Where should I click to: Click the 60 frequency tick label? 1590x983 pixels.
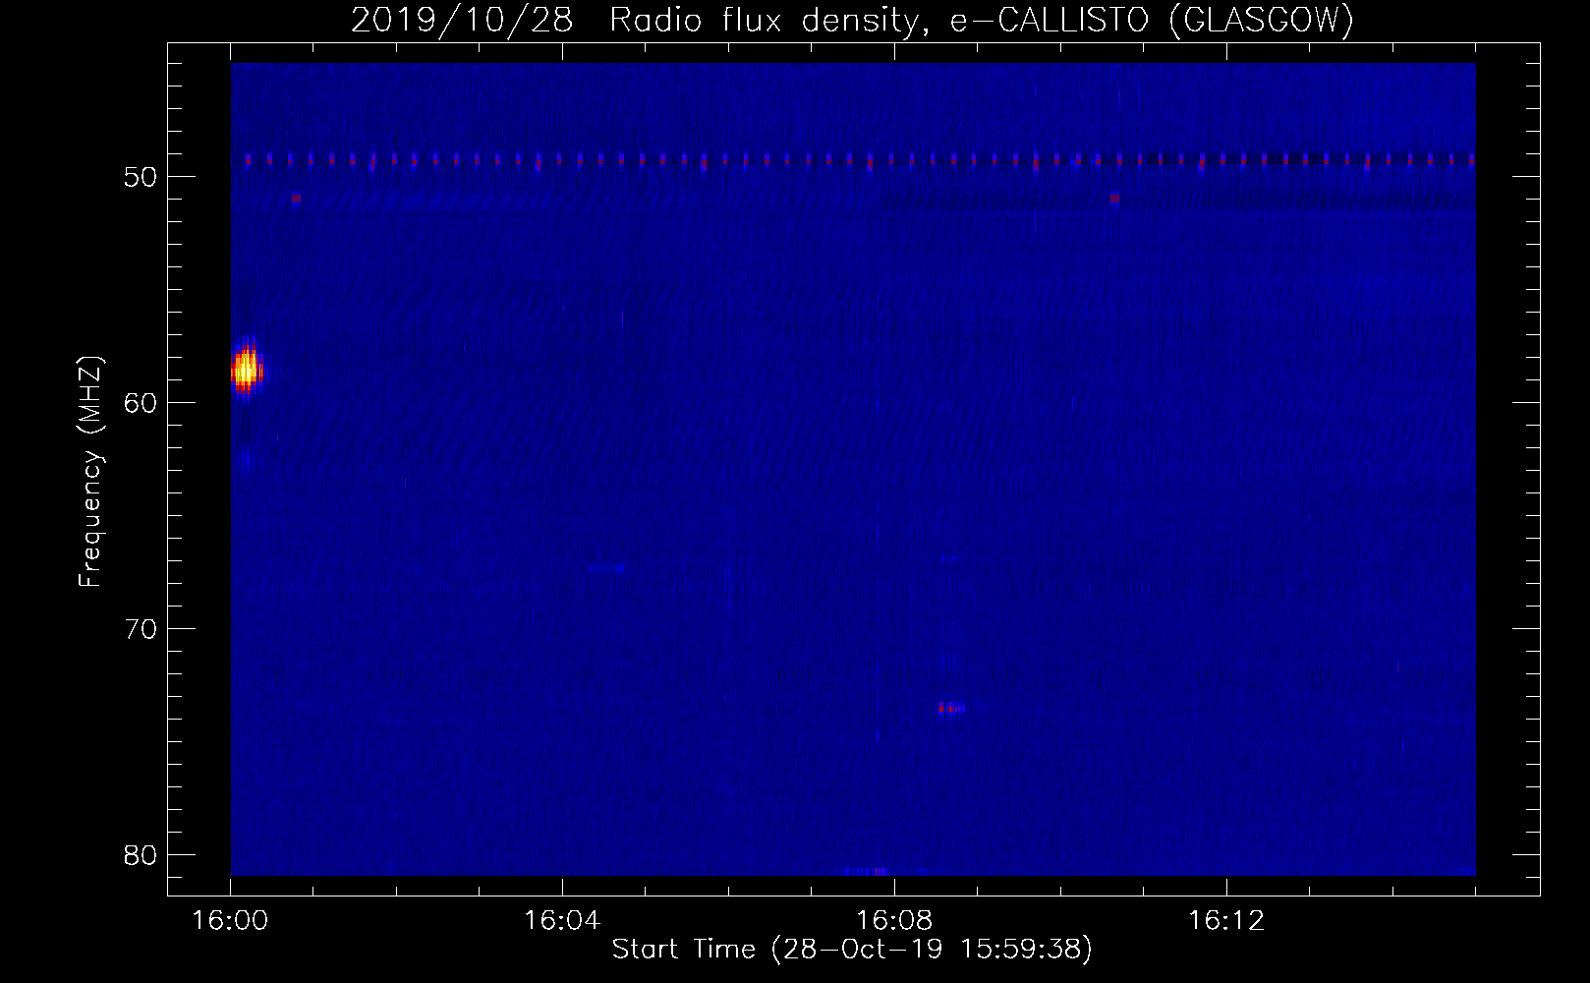click(141, 403)
